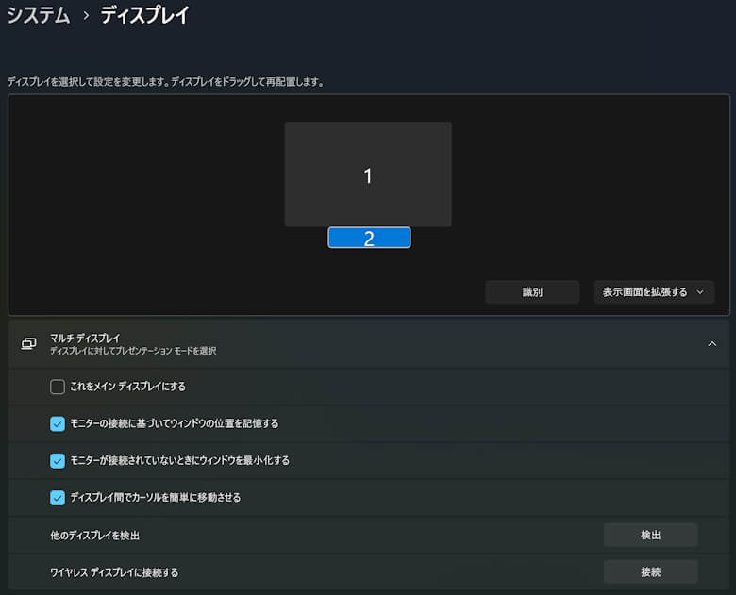
Task: Toggle ディスプレイ間でカーソルを簡単に移動させる checkbox
Action: point(58,497)
